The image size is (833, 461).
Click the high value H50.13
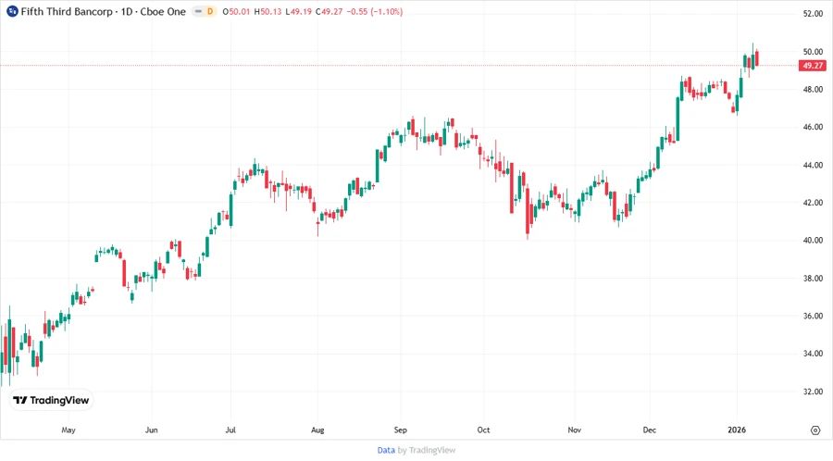point(267,12)
